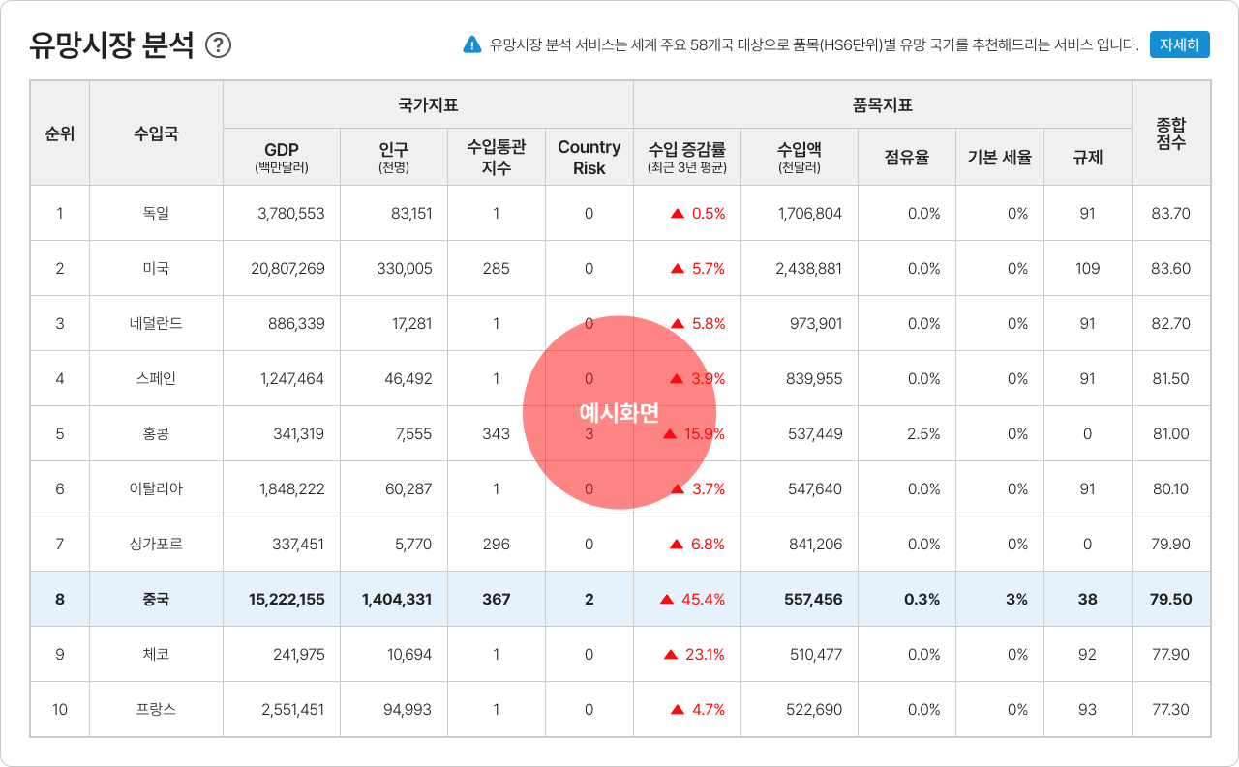Click the population value 94,993
1239x767 pixels.
(x=408, y=709)
